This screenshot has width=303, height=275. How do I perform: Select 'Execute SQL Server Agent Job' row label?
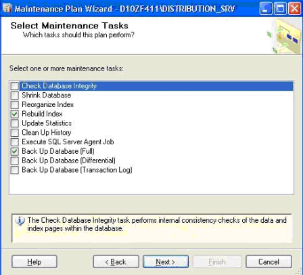click(x=68, y=142)
